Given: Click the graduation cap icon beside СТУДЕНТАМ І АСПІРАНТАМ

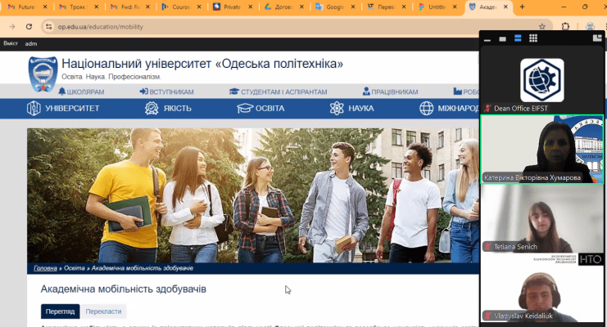Looking at the screenshot, I should [233, 92].
